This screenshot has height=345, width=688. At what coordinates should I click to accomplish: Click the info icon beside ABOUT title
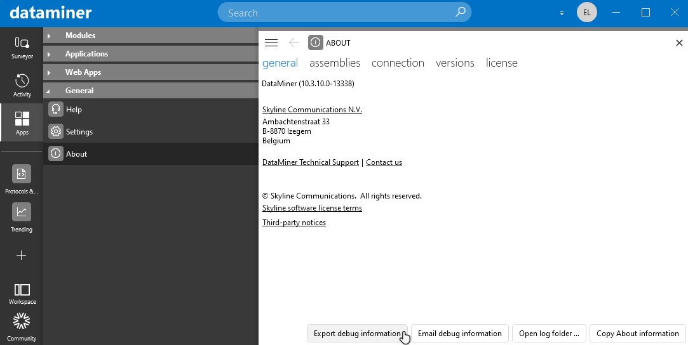pyautogui.click(x=316, y=42)
